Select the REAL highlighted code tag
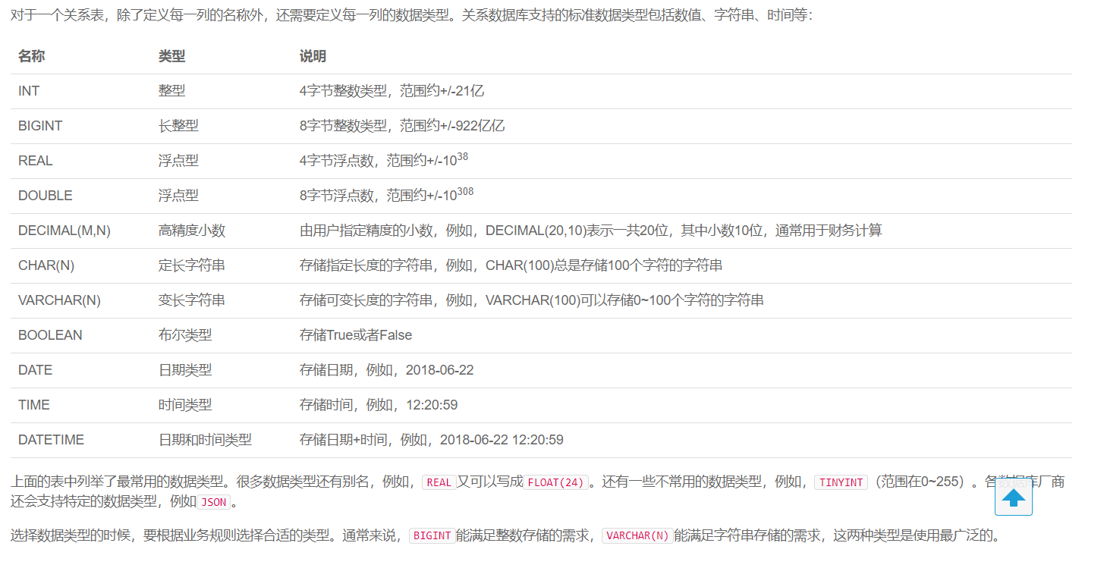 click(x=439, y=482)
